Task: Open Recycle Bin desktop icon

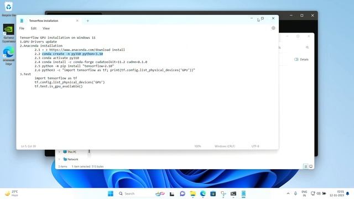Action: [x=9, y=9]
